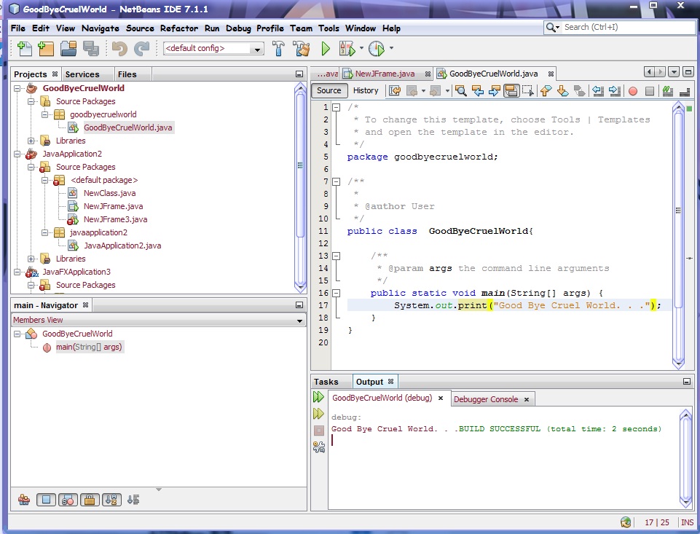Image resolution: width=700 pixels, height=534 pixels.
Task: Toggle Show Fields filter in Navigator
Action: [46, 500]
